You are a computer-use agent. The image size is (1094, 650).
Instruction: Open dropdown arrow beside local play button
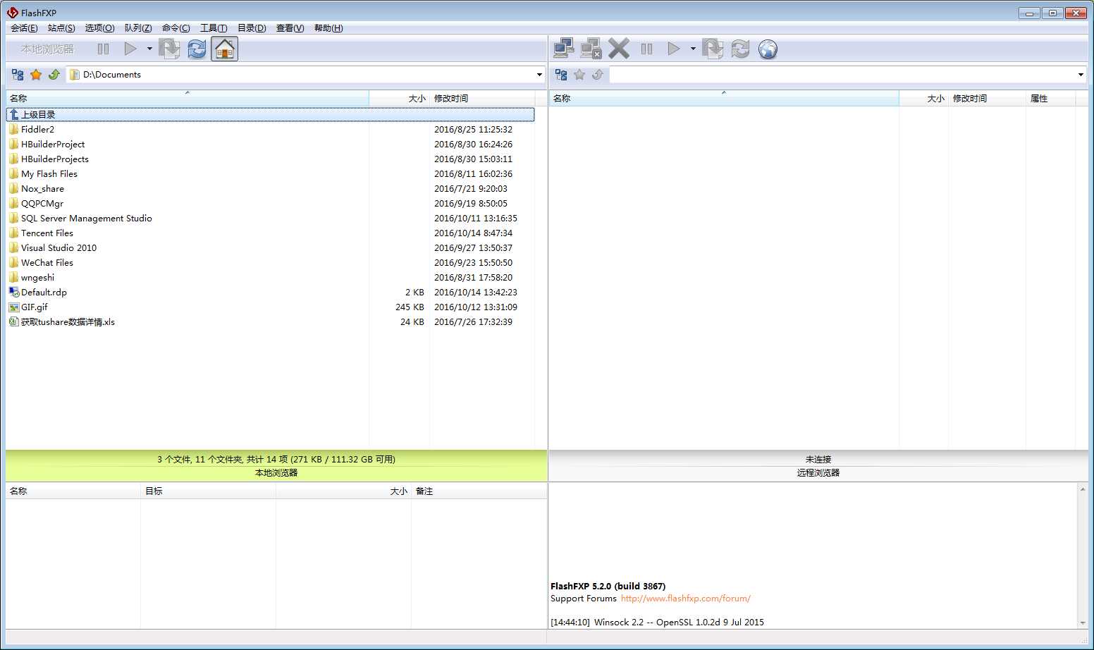click(149, 49)
